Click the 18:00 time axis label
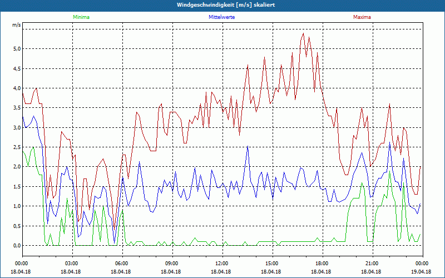The image size is (445, 278). tap(323, 264)
